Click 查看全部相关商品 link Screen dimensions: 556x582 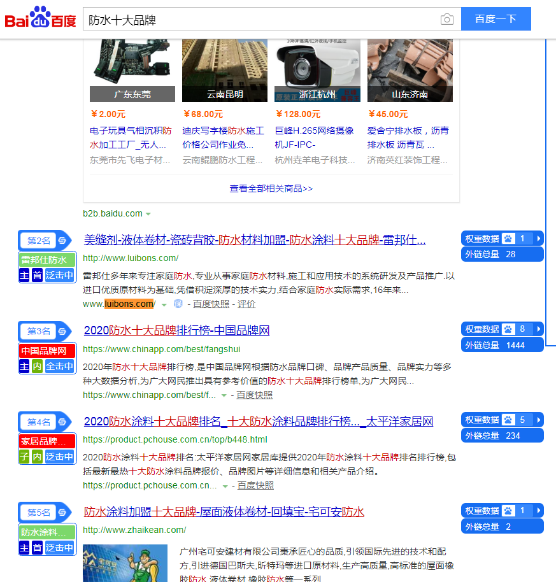click(x=271, y=188)
